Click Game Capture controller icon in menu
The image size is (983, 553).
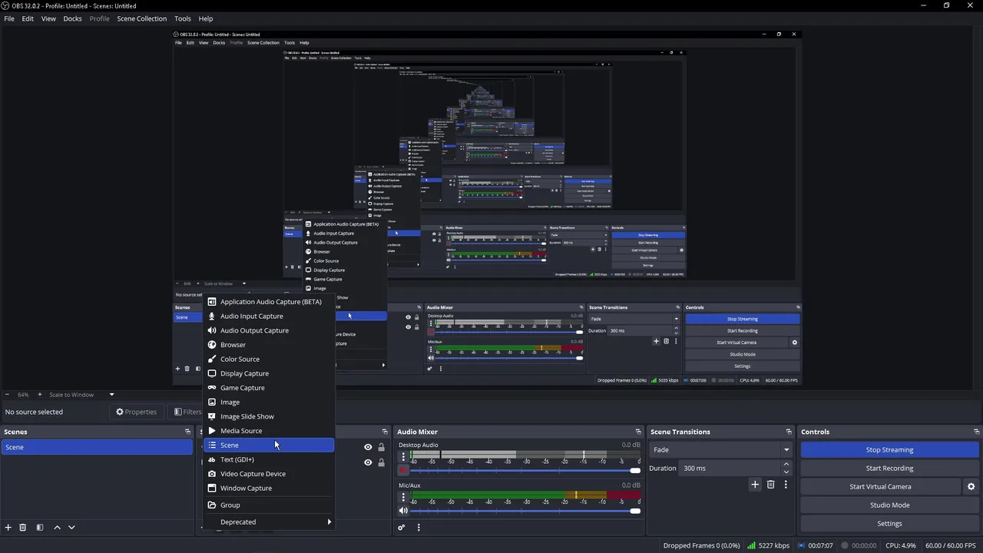[x=212, y=388]
